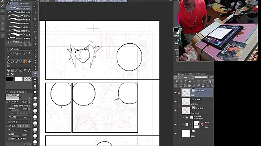Screen dimensions: 261x146
Task: Select the Gradient tool
Action: coord(12,71)
